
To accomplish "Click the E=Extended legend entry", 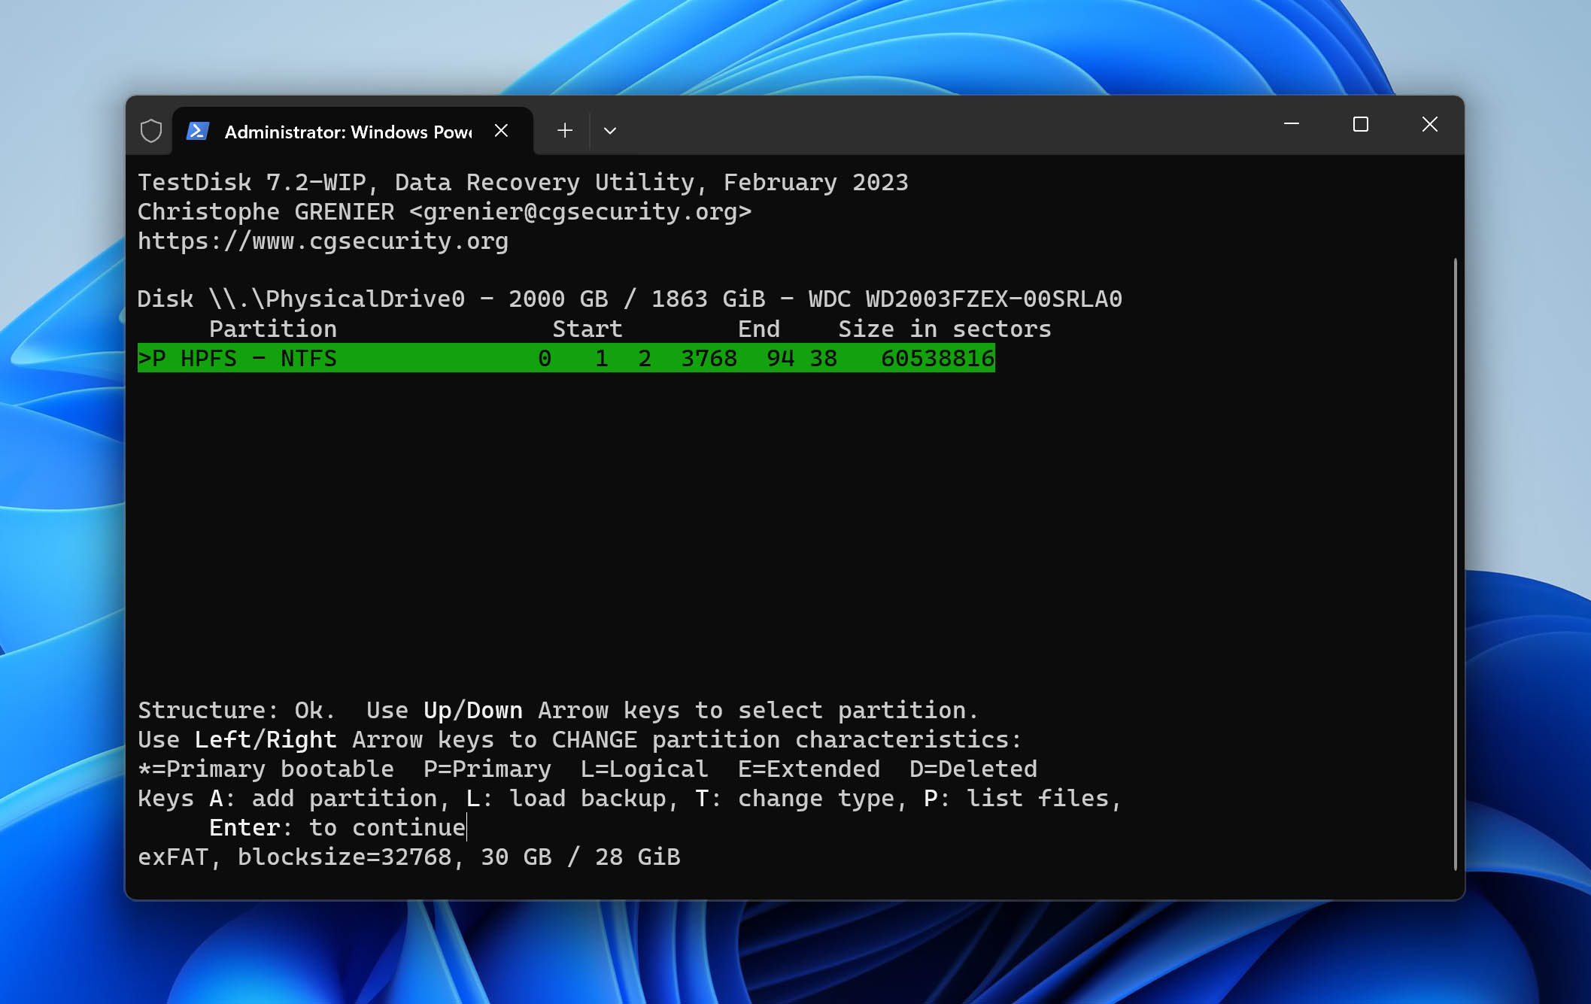I will [809, 769].
